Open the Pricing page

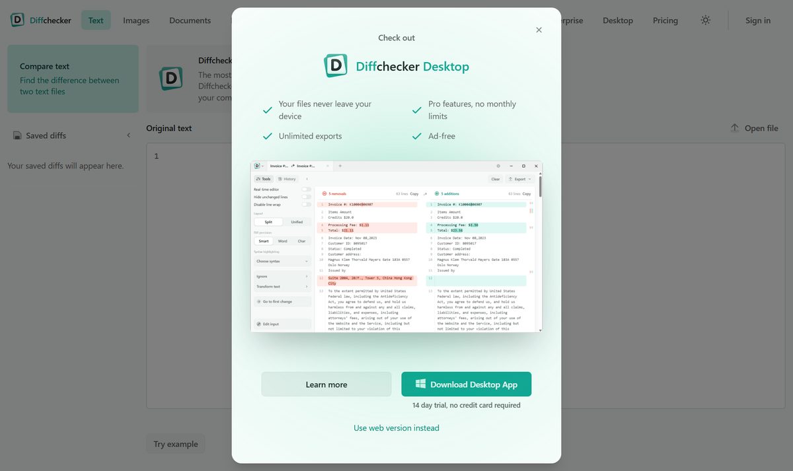pyautogui.click(x=665, y=20)
